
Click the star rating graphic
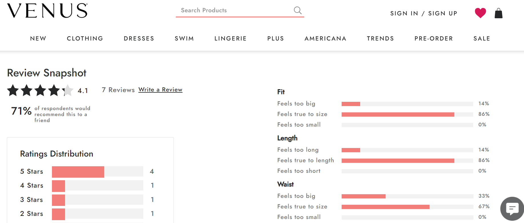[40, 90]
